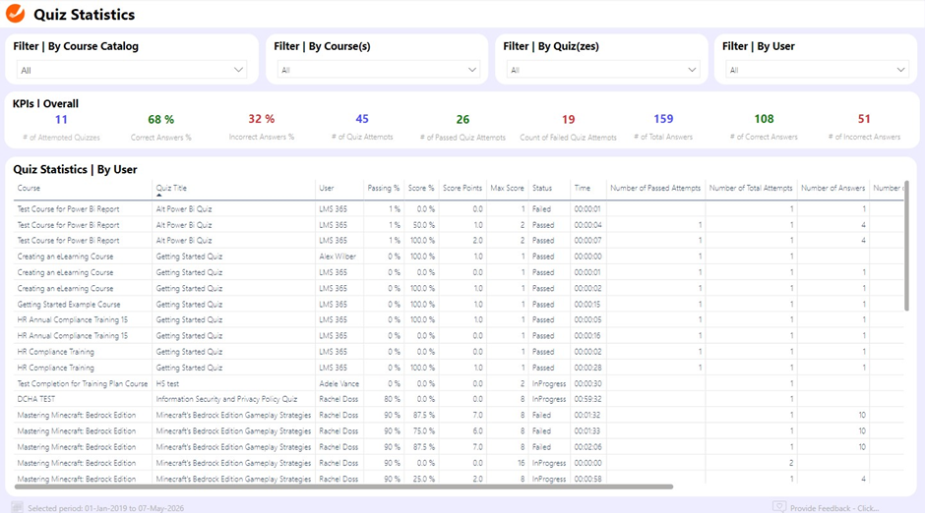
Task: Sort by the Passing % column header
Action: click(383, 188)
